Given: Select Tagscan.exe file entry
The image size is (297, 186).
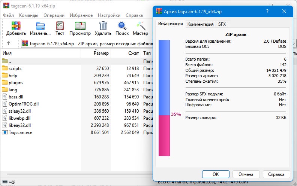Looking at the screenshot, I should (x=21, y=132).
